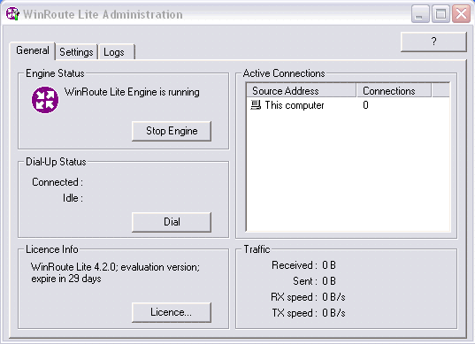Click the connection count value 0
Viewport: 475px width, 344px height.
click(x=365, y=105)
